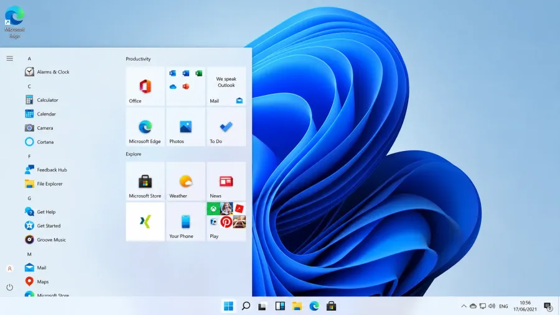Click the letter C group header
The height and width of the screenshot is (315, 560).
pyautogui.click(x=29, y=86)
